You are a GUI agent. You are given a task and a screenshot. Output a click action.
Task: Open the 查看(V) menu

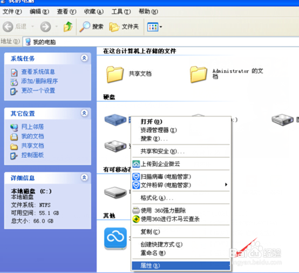coord(67,12)
